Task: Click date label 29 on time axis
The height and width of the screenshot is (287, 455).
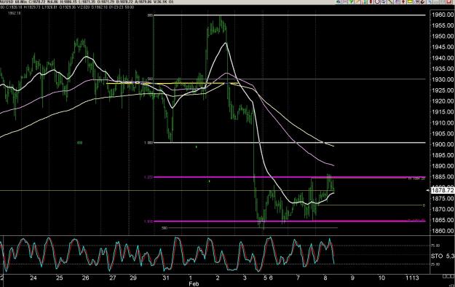Action: (x=133, y=278)
